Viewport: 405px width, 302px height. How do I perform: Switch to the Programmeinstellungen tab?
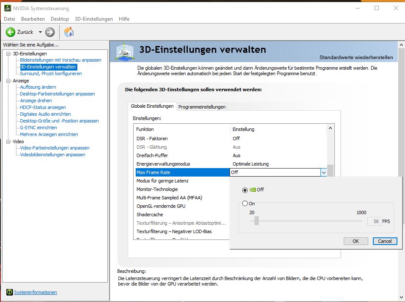coord(202,107)
